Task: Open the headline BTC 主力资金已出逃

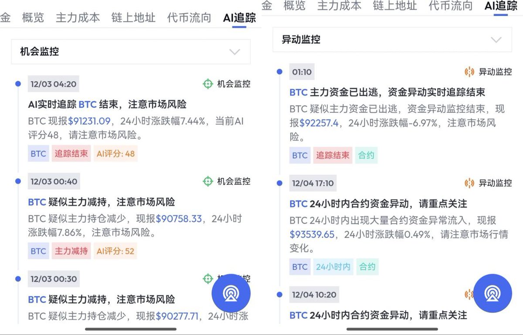Action: [387, 92]
